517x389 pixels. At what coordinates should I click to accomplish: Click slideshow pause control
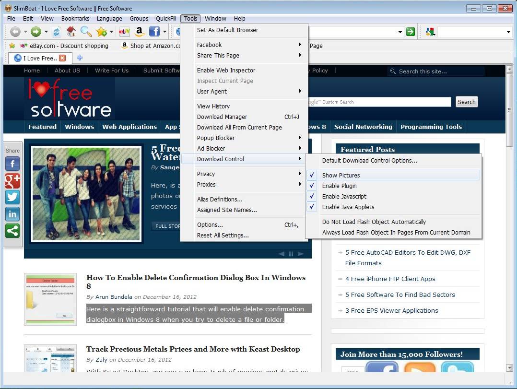pos(291,254)
